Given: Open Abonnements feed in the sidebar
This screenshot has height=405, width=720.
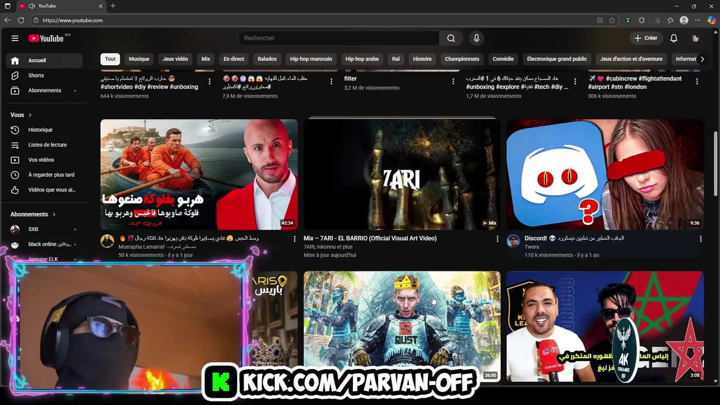Looking at the screenshot, I should point(44,91).
